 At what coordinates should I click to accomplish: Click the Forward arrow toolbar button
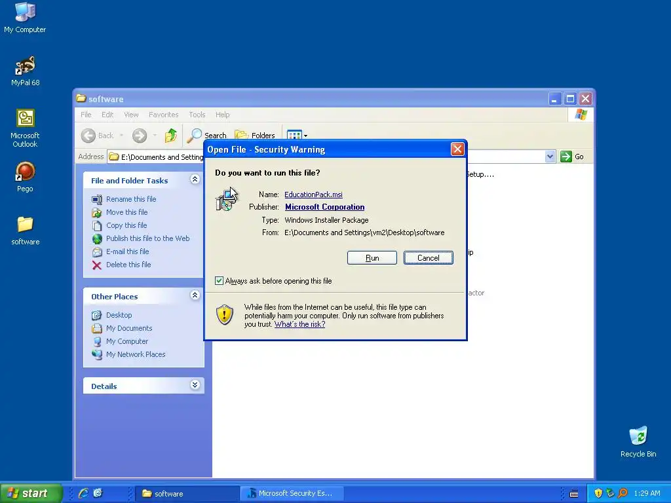139,136
